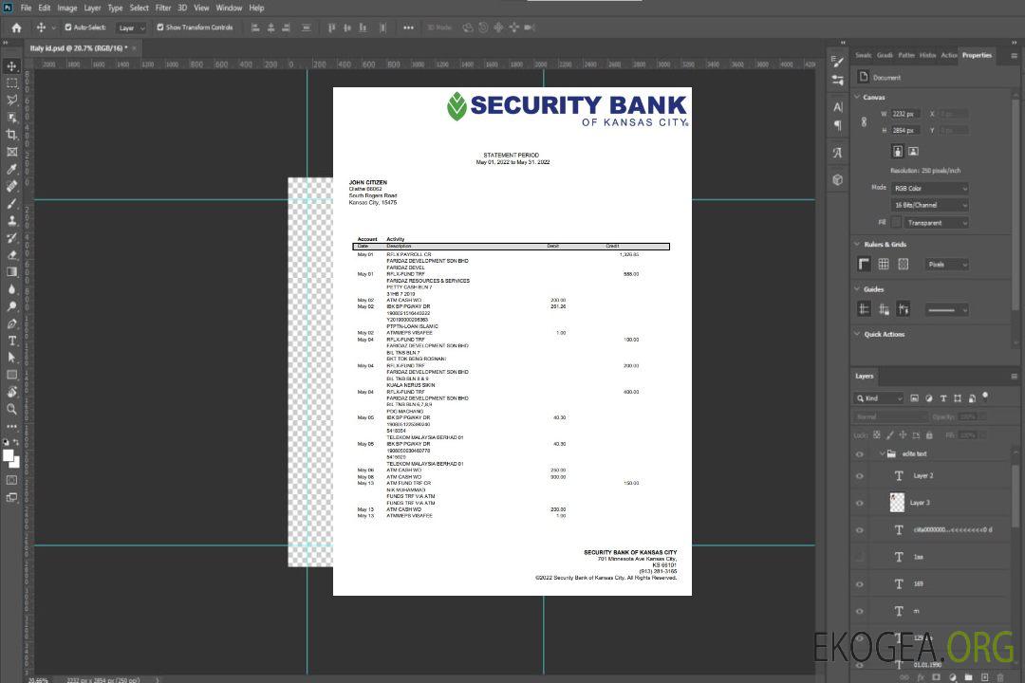Screen dimensions: 1025x683
Task: Toggle the Auto-Select checkbox
Action: tap(68, 28)
